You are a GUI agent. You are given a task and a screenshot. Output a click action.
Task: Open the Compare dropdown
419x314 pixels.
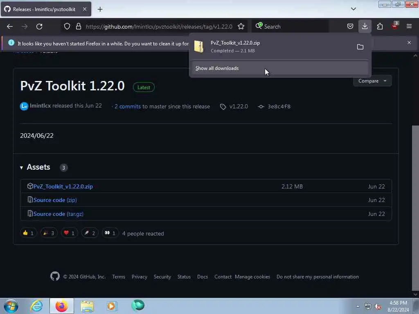click(x=372, y=81)
